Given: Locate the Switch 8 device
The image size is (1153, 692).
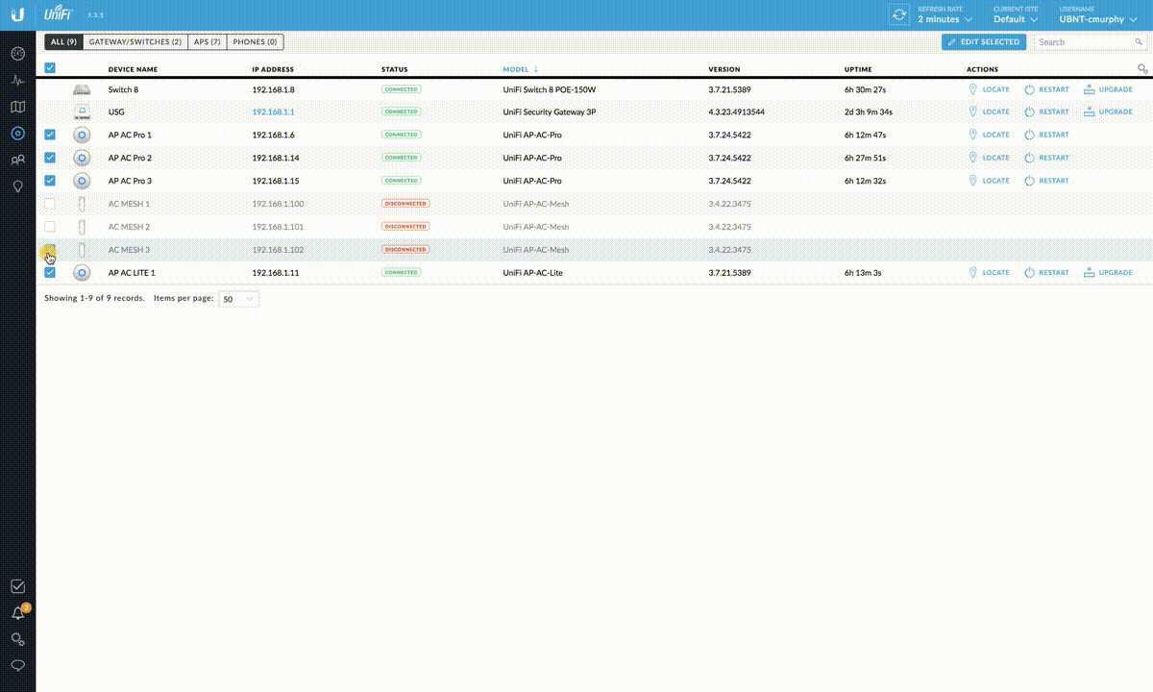Looking at the screenshot, I should tap(989, 89).
